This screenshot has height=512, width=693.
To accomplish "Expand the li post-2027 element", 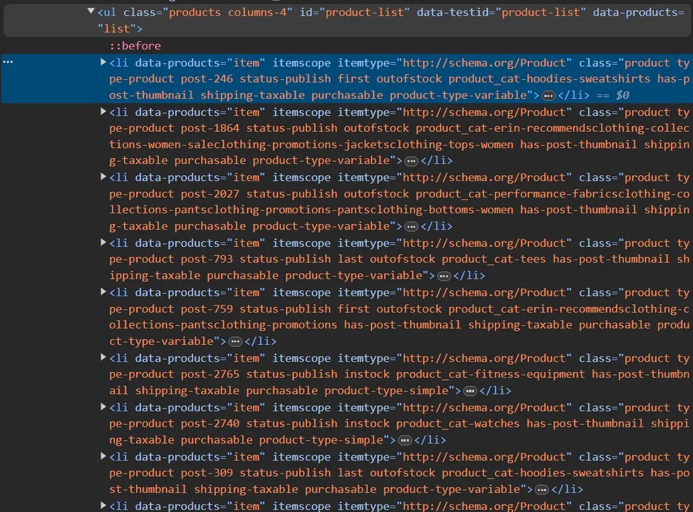I will point(104,177).
